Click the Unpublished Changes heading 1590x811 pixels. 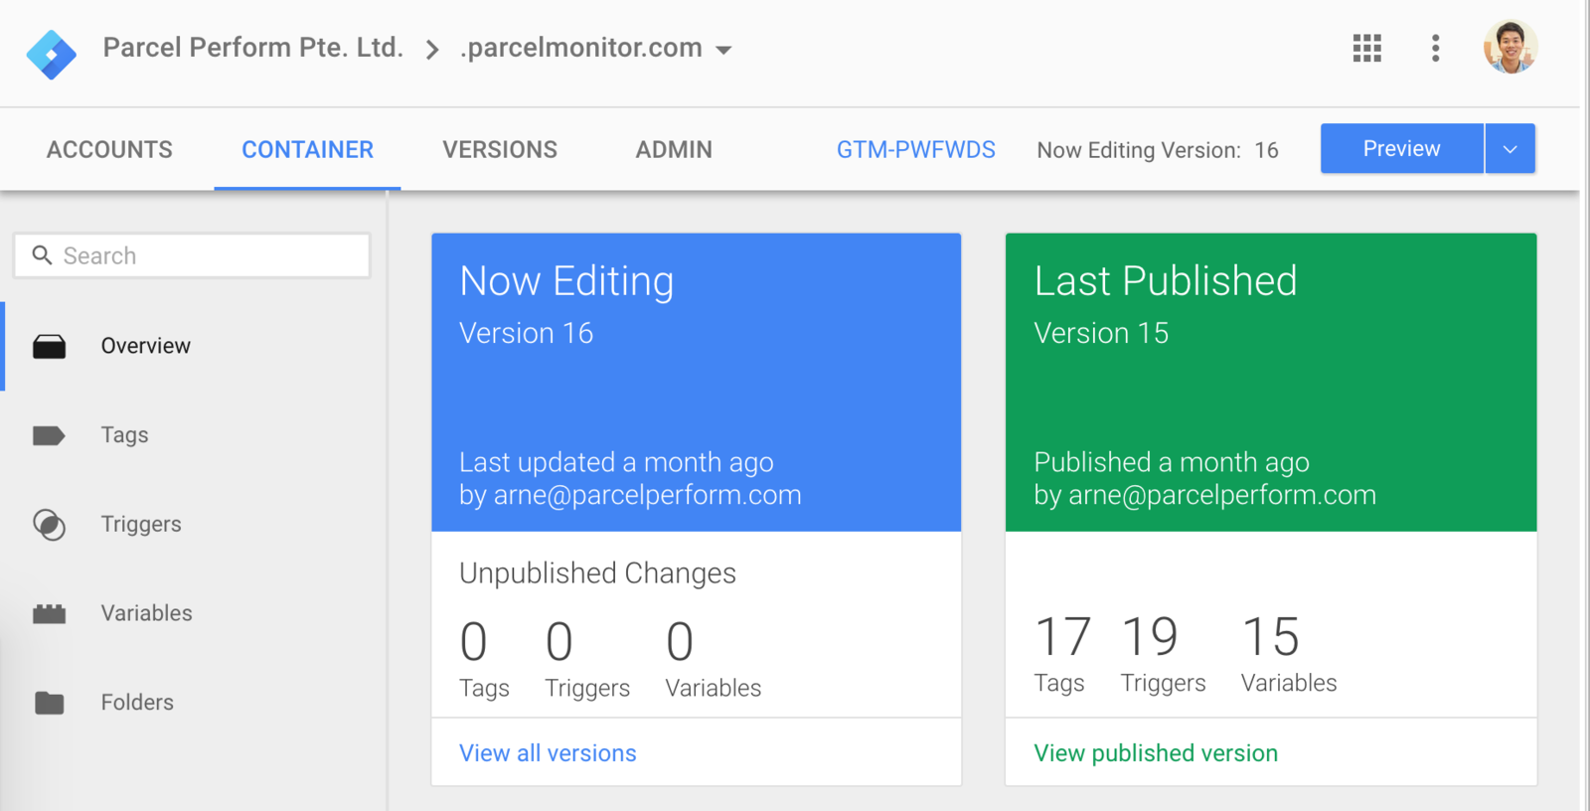597,573
